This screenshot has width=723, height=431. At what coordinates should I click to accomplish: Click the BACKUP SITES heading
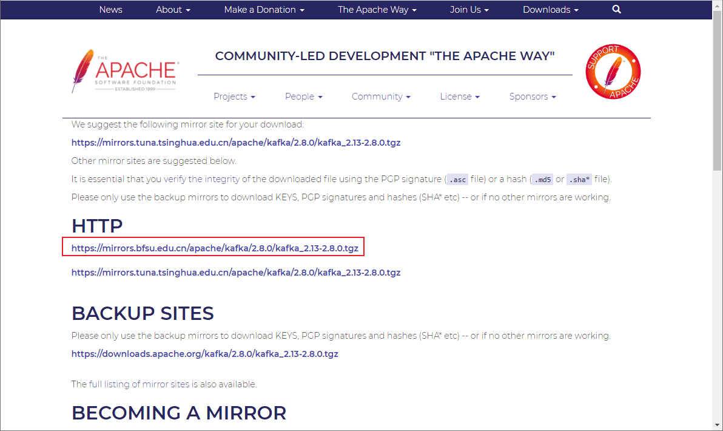tap(143, 314)
